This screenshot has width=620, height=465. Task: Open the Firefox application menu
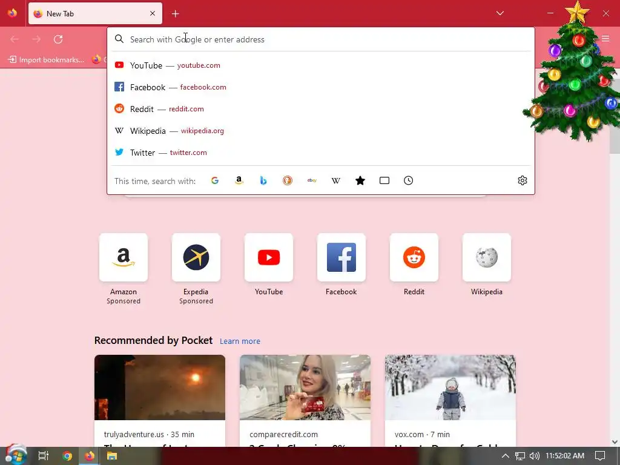tap(605, 39)
